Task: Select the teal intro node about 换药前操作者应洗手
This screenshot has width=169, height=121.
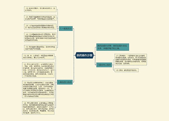Action: tap(113, 47)
